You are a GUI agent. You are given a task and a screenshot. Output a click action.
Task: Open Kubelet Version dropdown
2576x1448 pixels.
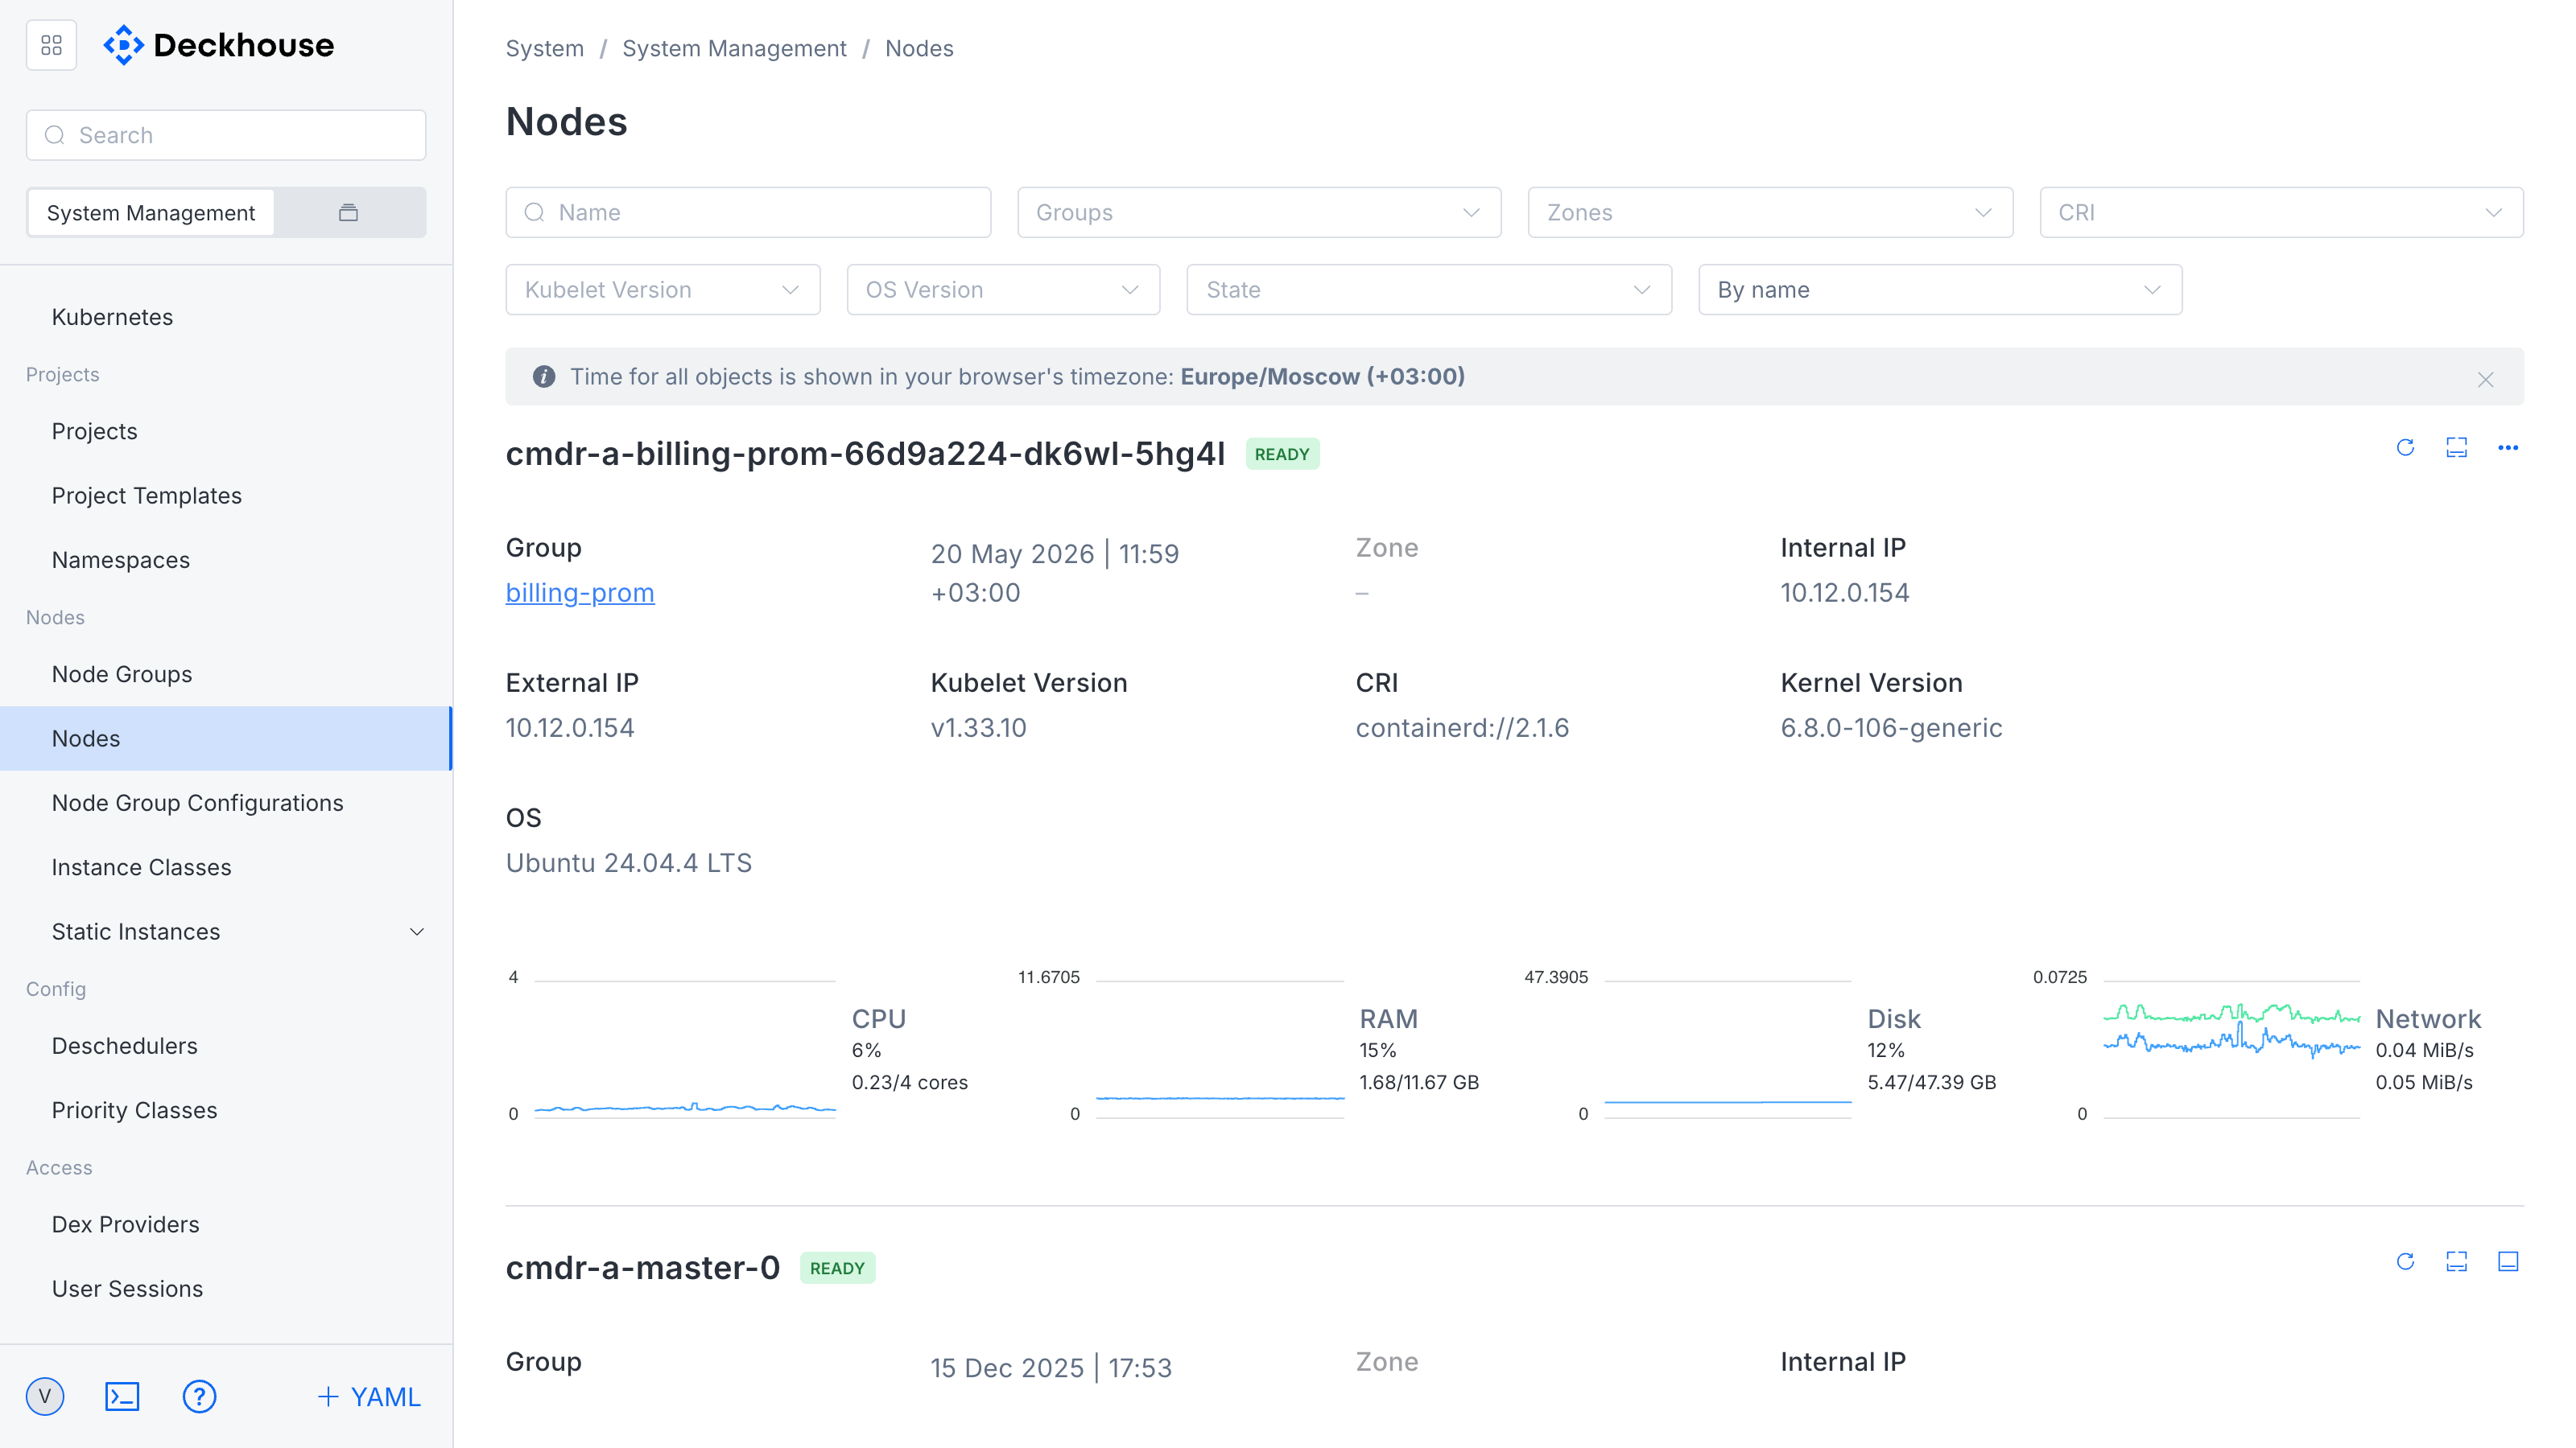tap(663, 290)
